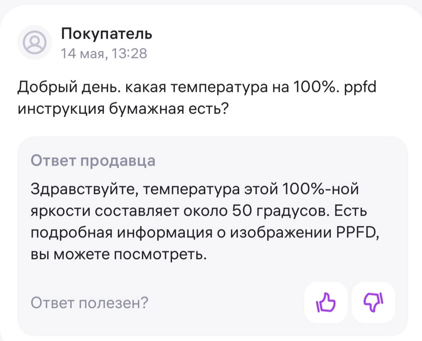Image resolution: width=422 pixels, height=341 pixels.
Task: Click uppercase PPFD in seller answer
Action: 357,233
